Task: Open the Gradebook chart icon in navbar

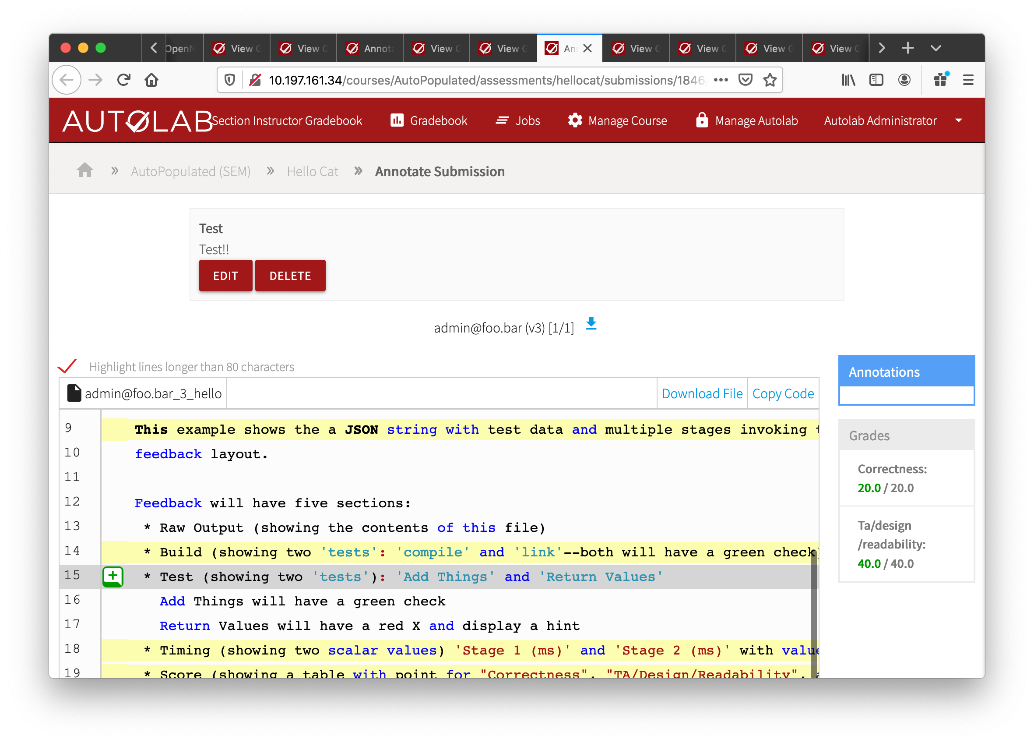Action: [397, 120]
